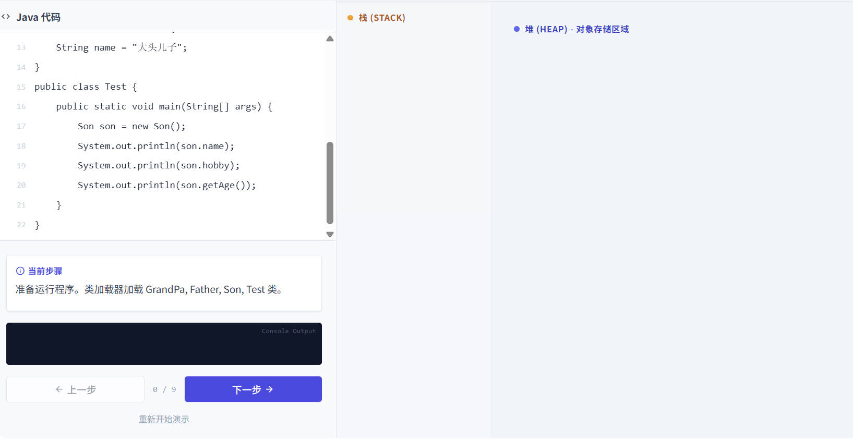
Task: Restart the demo via 重新开始演示 link
Action: tap(164, 419)
